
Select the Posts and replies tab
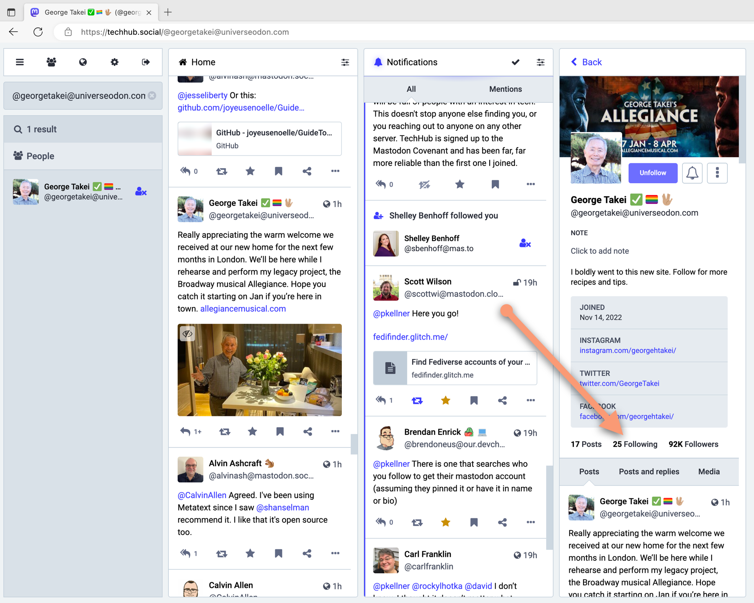pos(649,471)
